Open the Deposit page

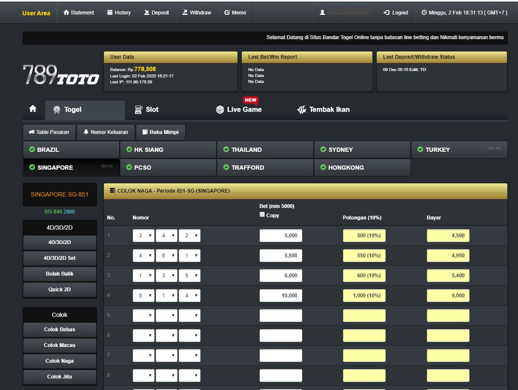tap(156, 13)
